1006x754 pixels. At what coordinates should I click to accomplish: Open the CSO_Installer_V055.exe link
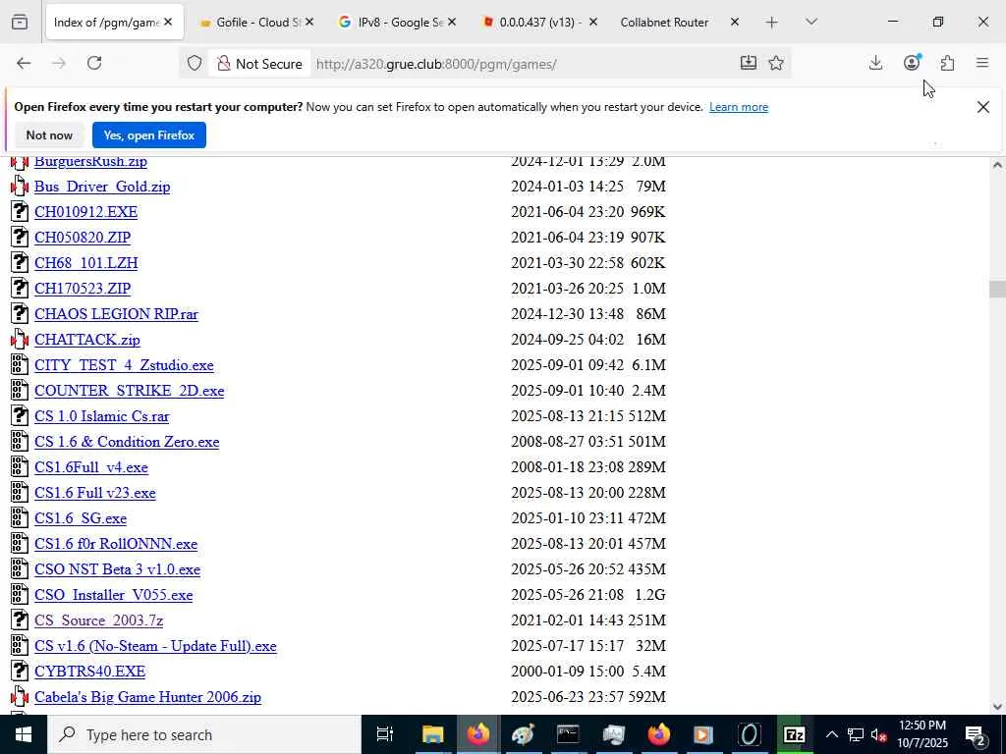[114, 595]
